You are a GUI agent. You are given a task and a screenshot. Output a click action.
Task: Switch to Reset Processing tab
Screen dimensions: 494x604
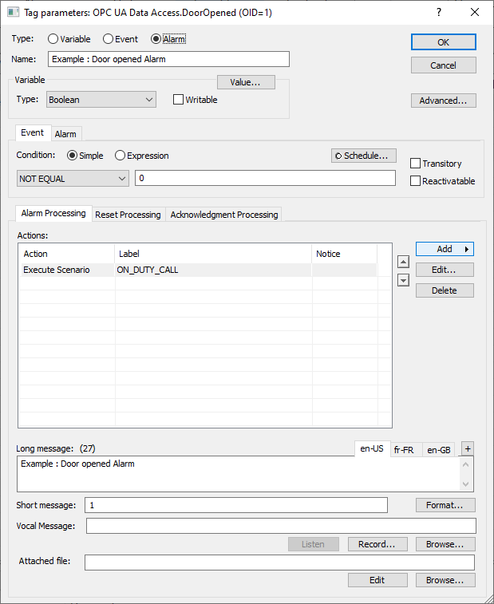[128, 215]
